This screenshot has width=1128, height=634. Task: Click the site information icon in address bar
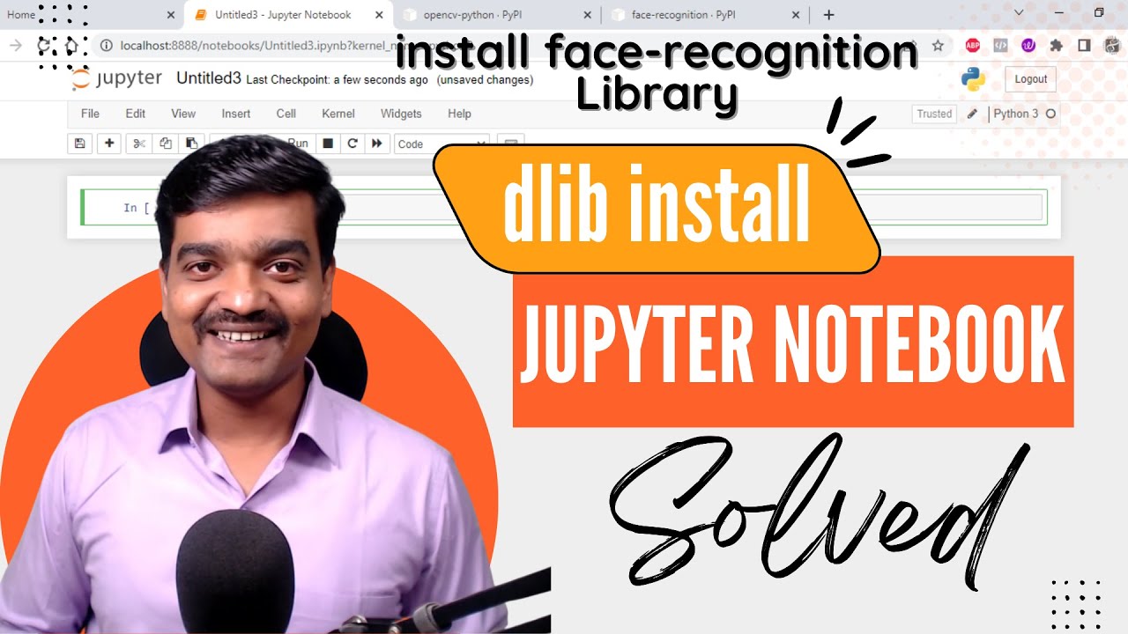[x=106, y=45]
